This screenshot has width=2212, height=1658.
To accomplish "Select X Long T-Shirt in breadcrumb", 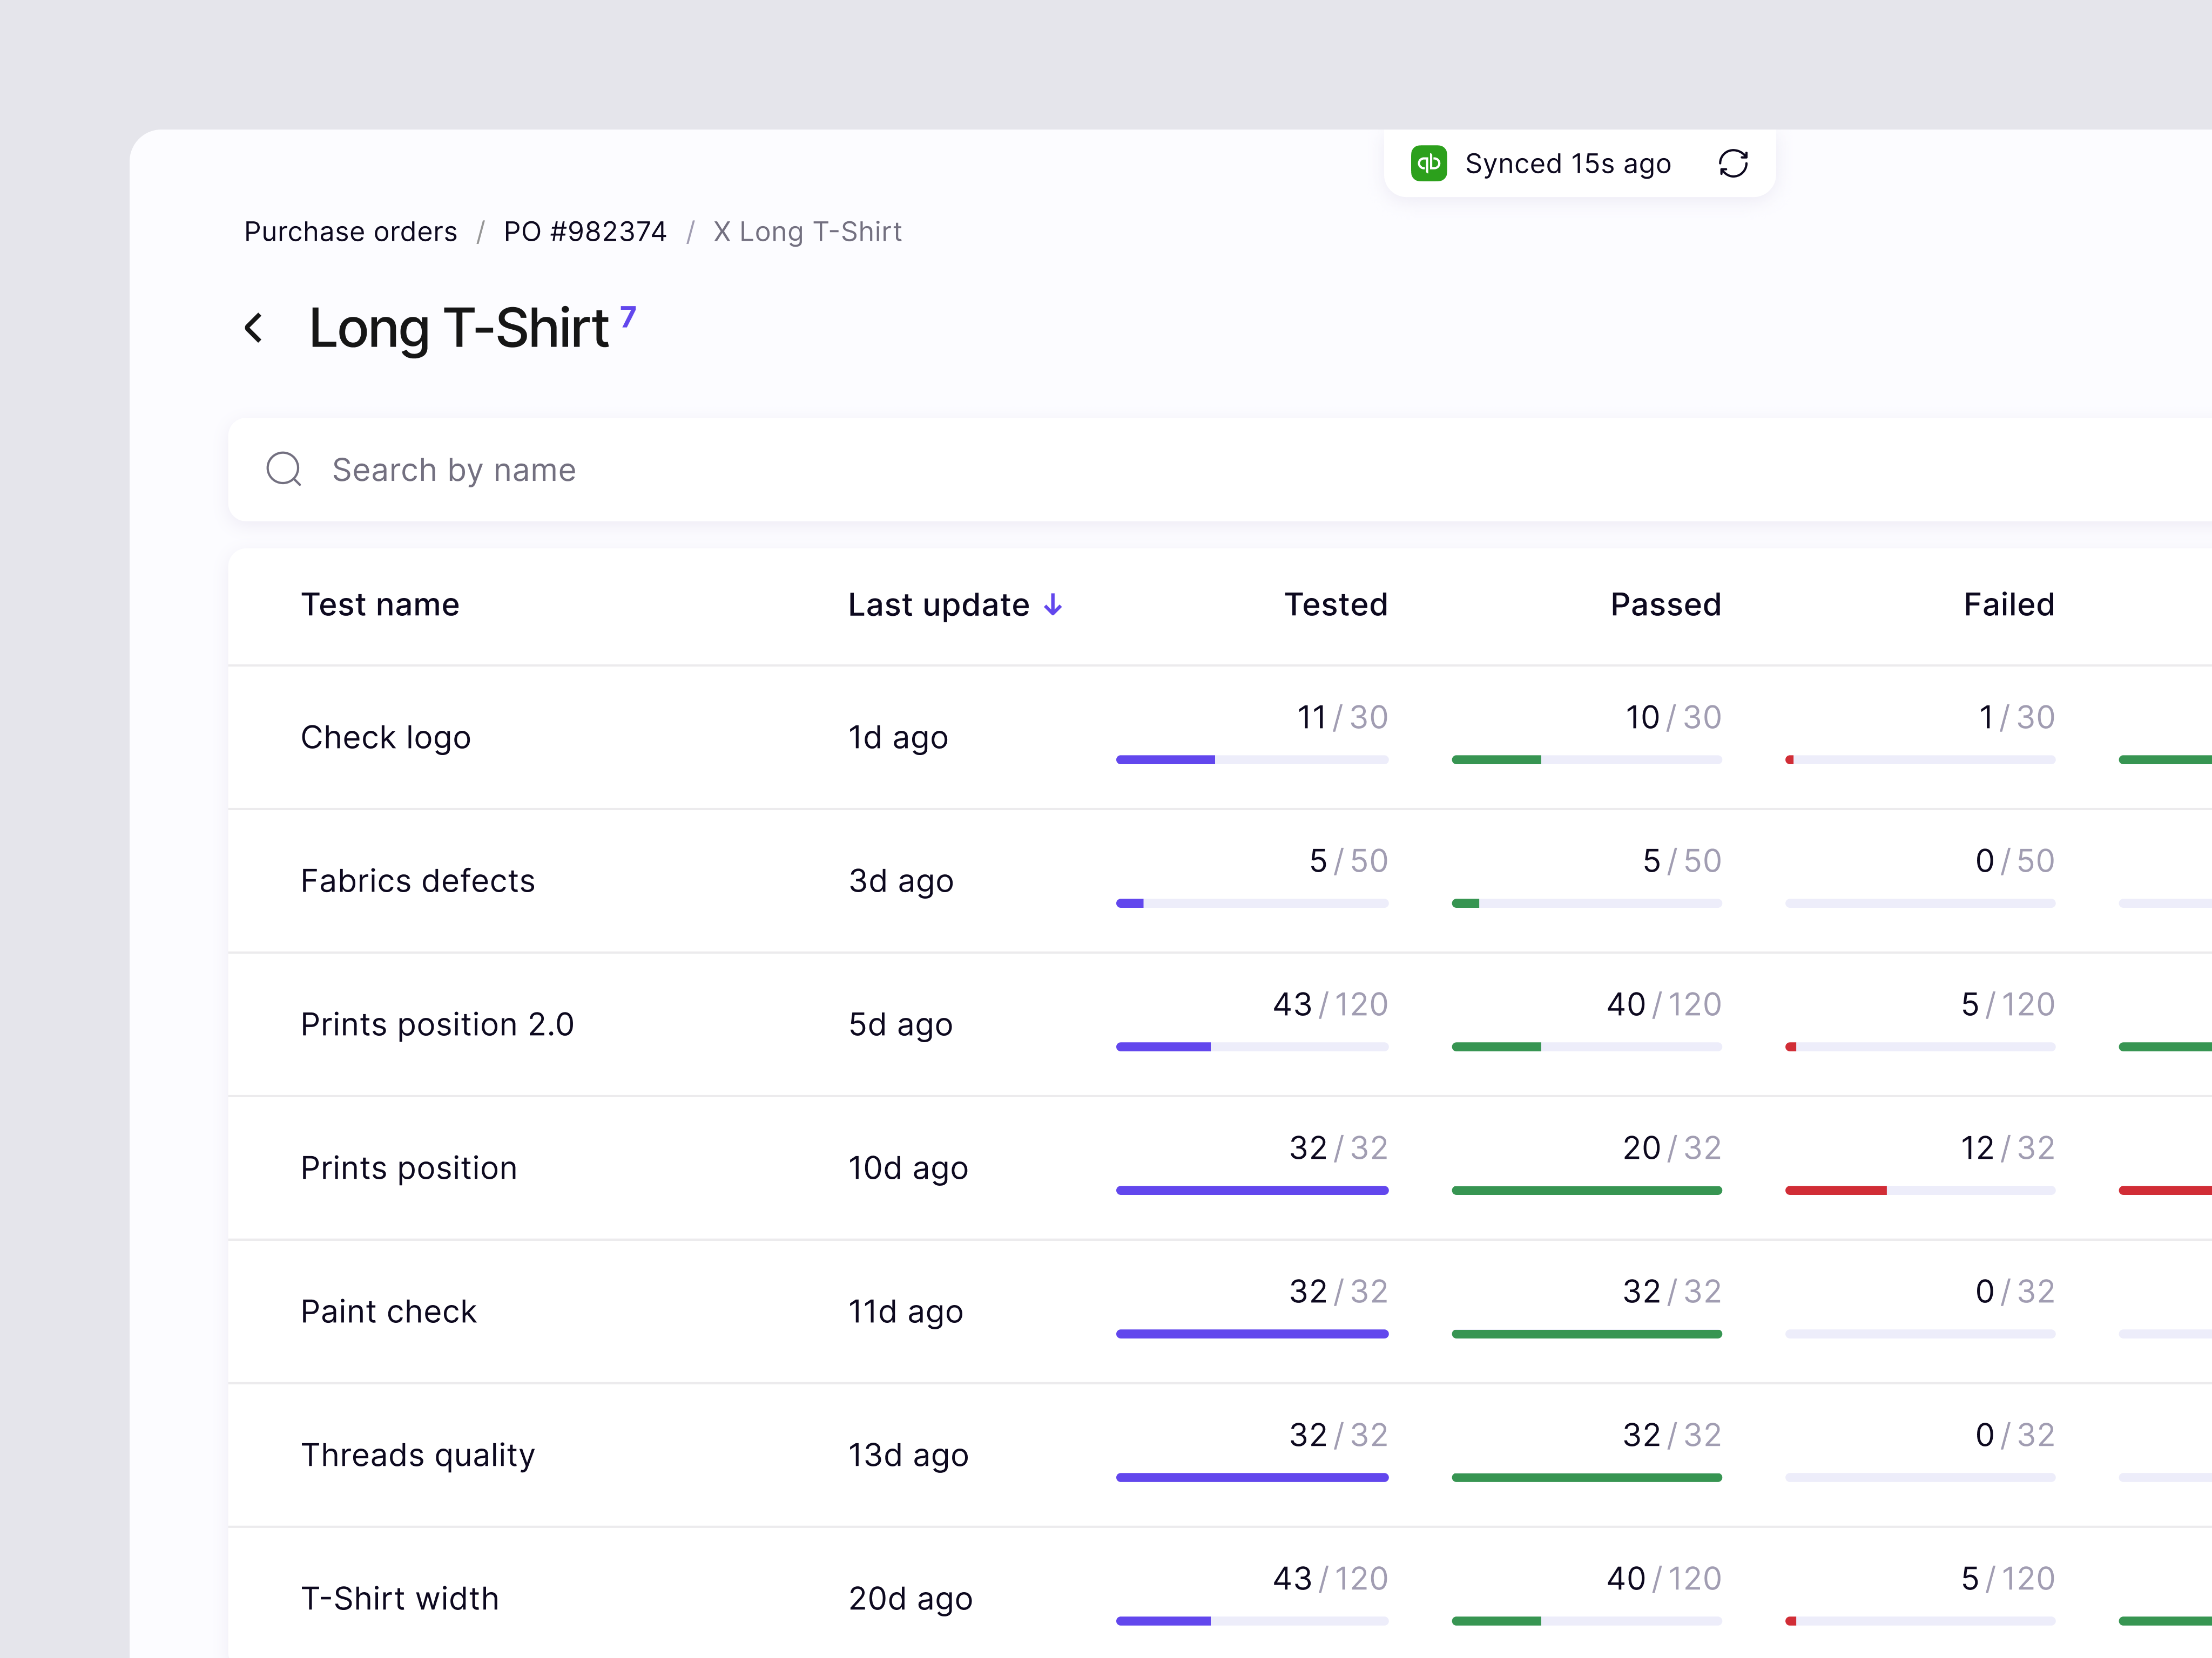I will tap(807, 231).
